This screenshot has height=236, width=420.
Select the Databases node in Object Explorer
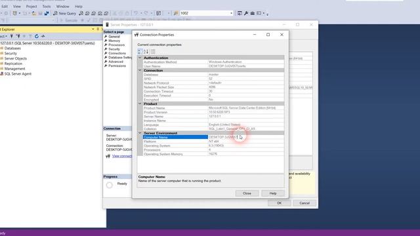tap(12, 49)
